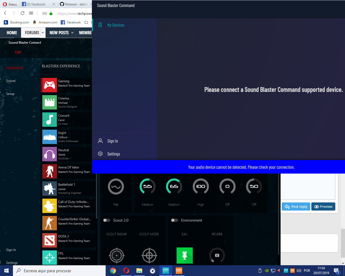The image size is (345, 276).
Task: Click the dial showing 50 Off
Action: pyautogui.click(x=254, y=187)
